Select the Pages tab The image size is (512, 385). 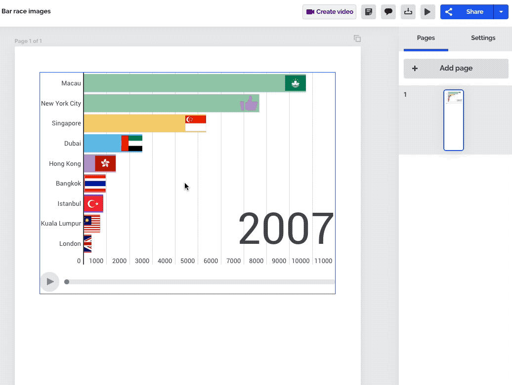pyautogui.click(x=426, y=38)
